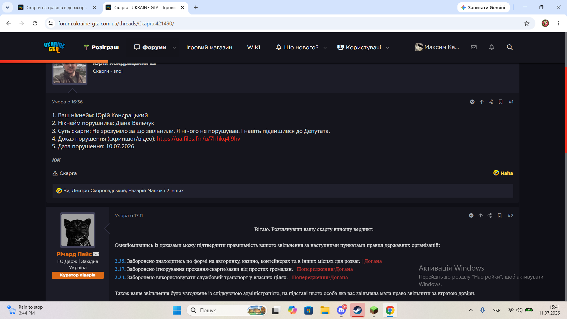Open rule 2.34 link
The width and height of the screenshot is (567, 319).
[120, 277]
